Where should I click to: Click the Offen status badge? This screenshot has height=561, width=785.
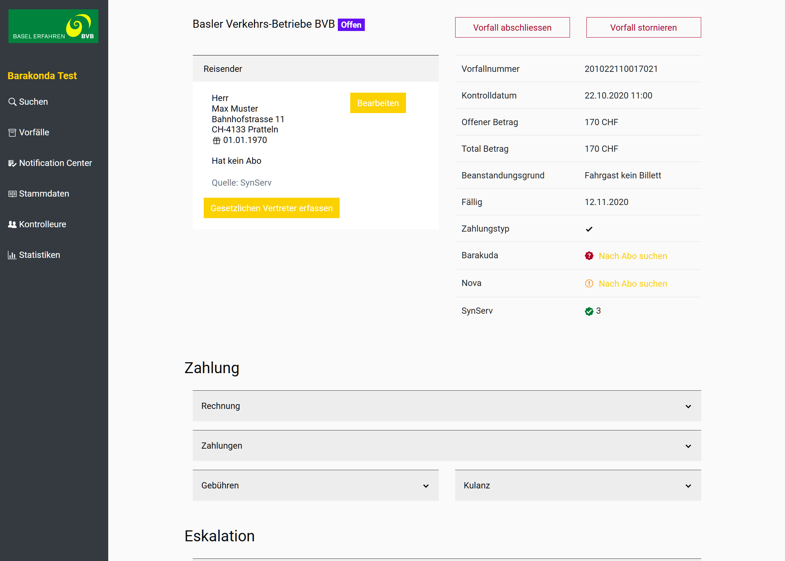click(351, 24)
